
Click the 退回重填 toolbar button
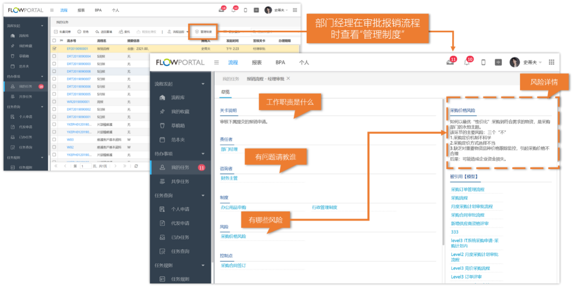tap(103, 32)
